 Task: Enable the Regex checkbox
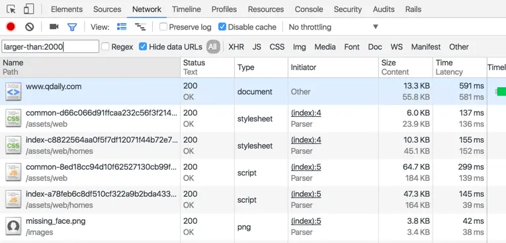105,47
